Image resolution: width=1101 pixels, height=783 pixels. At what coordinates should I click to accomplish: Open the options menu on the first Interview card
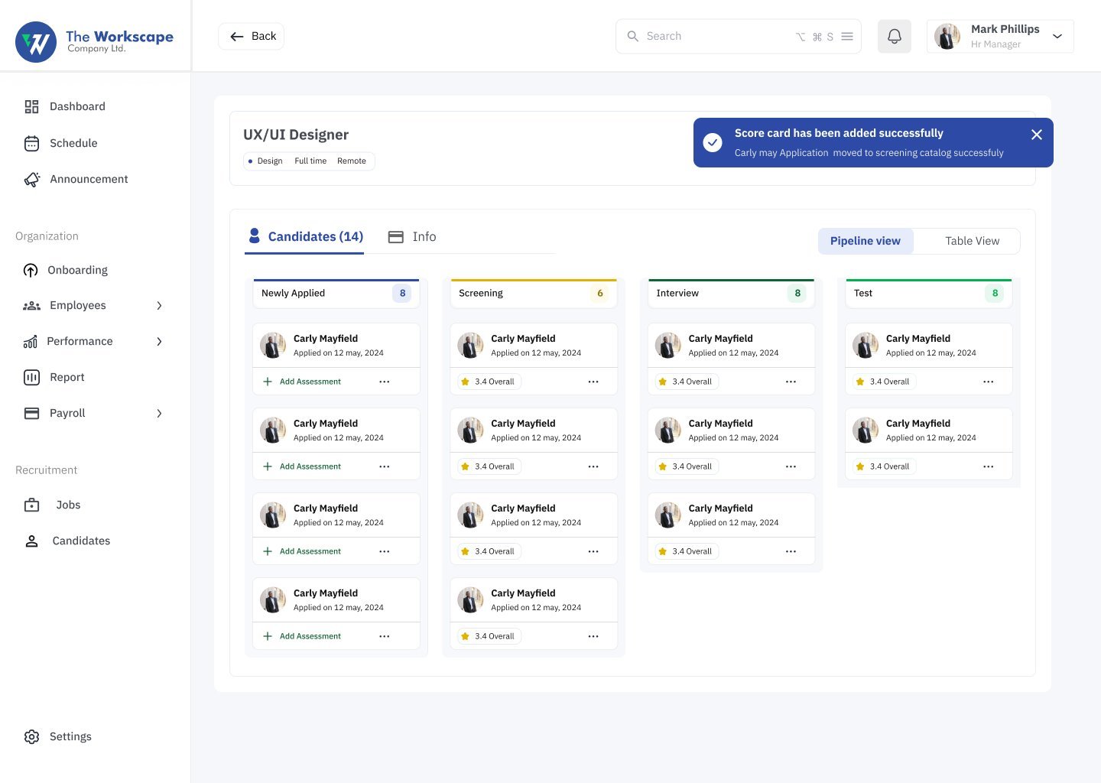click(x=791, y=382)
